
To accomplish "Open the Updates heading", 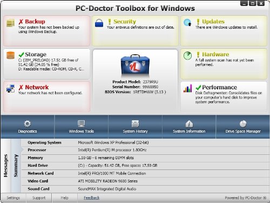I will 213,22.
